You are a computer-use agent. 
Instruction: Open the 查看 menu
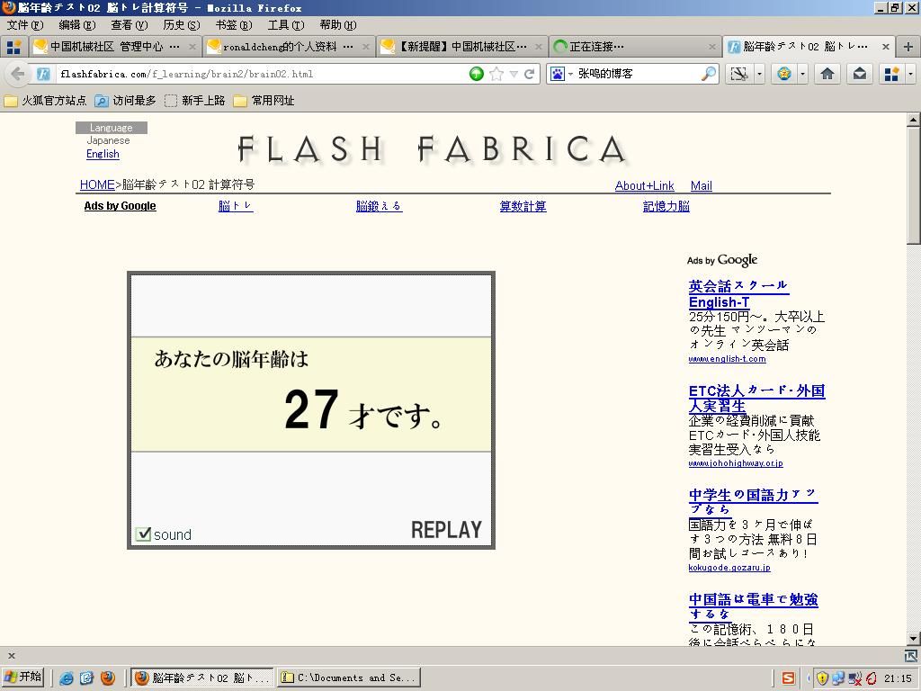pyautogui.click(x=130, y=24)
